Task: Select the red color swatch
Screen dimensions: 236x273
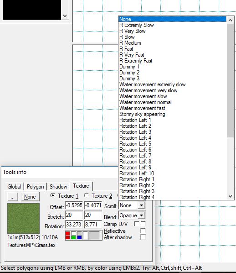Action: (x=67, y=236)
